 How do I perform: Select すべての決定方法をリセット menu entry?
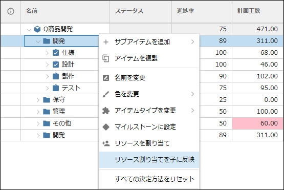coord(149,179)
